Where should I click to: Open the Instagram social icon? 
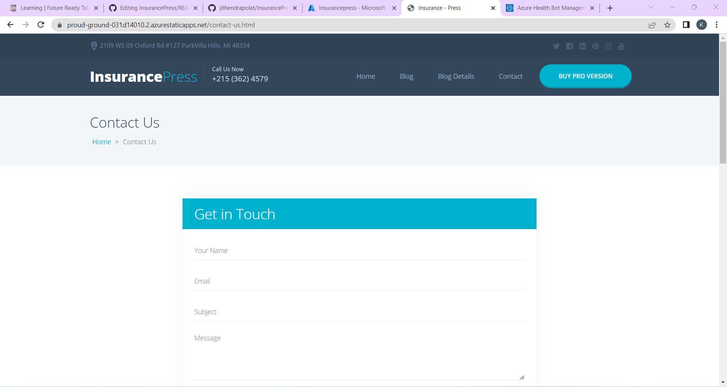[608, 46]
